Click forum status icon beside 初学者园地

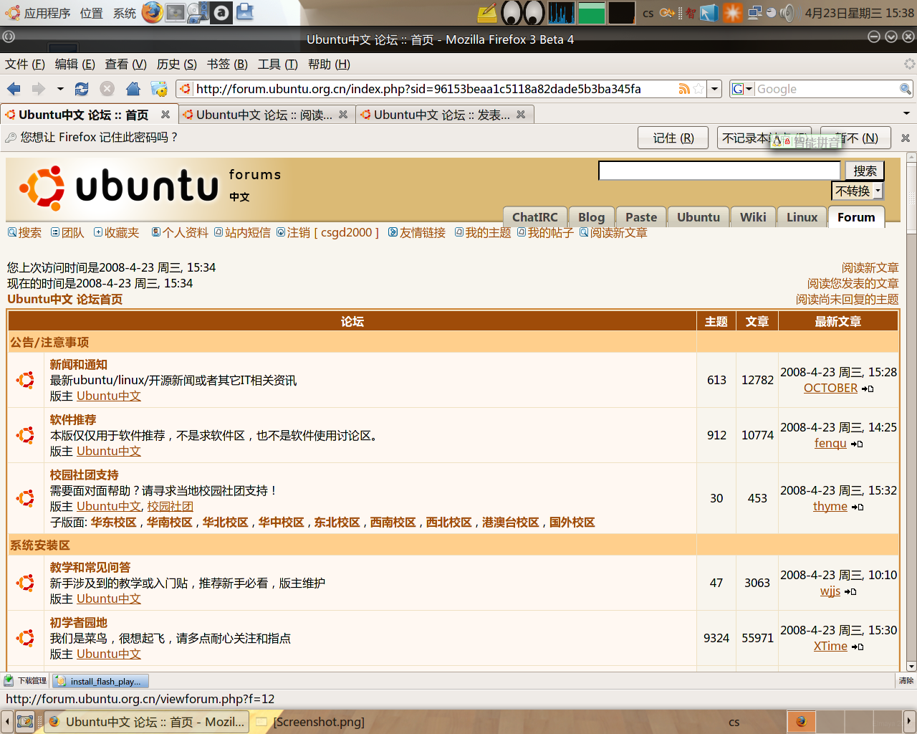click(26, 638)
